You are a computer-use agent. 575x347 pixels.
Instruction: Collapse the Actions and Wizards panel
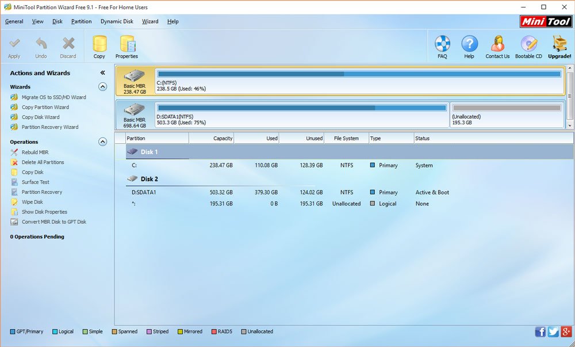click(x=103, y=73)
